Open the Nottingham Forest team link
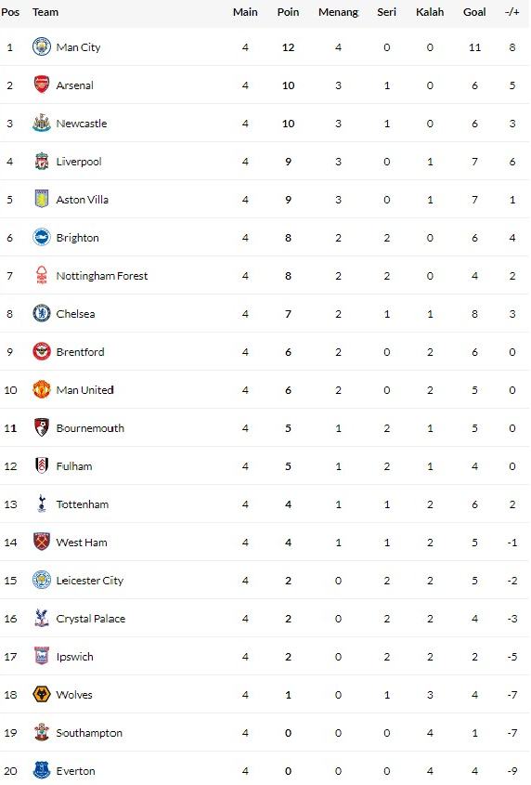Screen dimensions: 531x785 click(102, 276)
